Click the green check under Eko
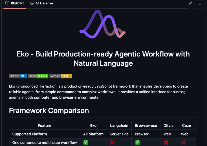207x146 pixels. (x=86, y=143)
